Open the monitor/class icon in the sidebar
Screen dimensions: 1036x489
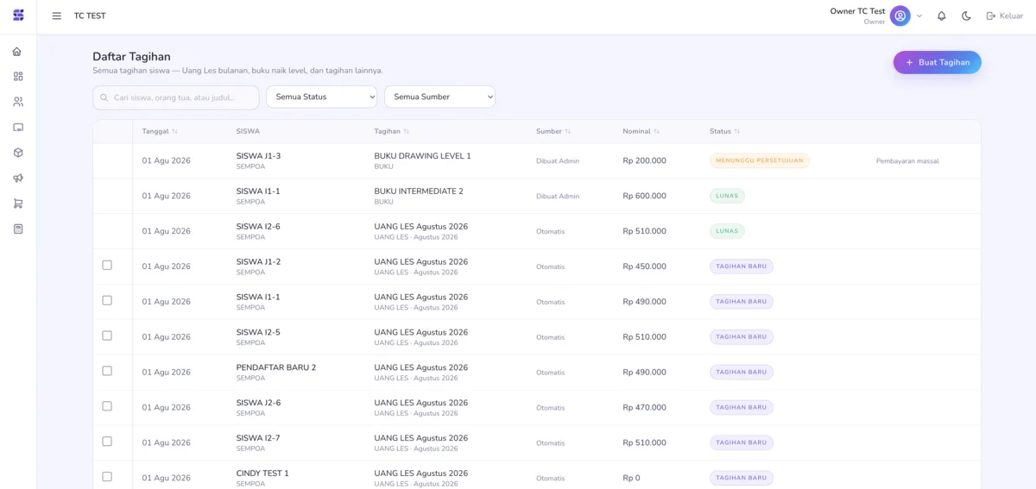[18, 128]
